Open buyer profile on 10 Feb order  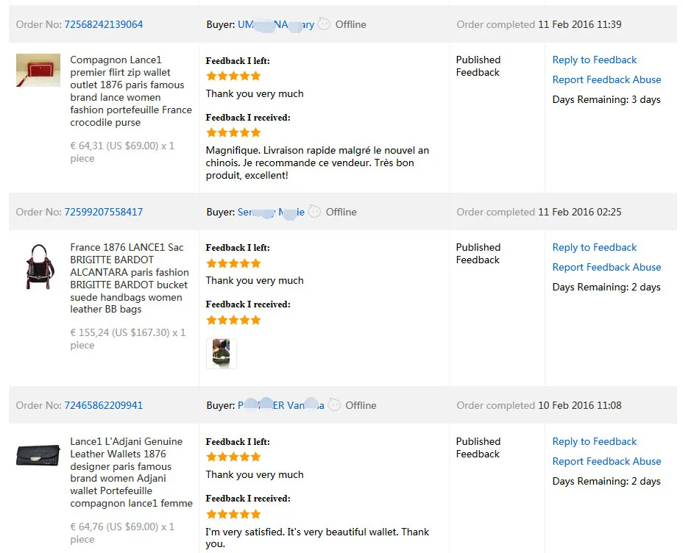(280, 405)
